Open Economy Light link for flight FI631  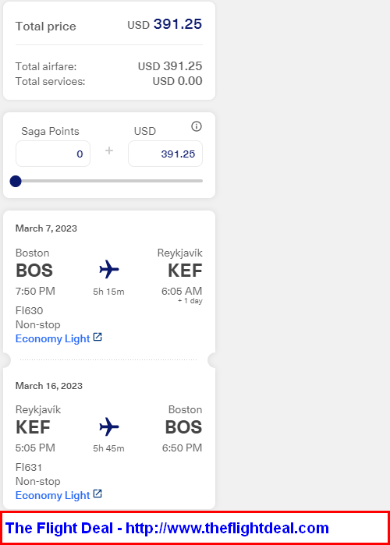(x=53, y=495)
